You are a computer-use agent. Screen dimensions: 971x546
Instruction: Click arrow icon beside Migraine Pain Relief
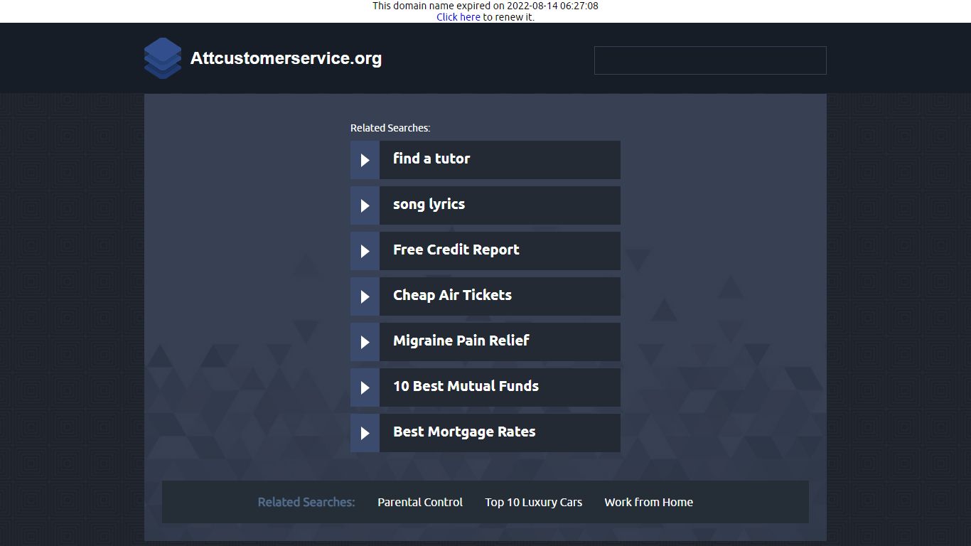coord(365,342)
